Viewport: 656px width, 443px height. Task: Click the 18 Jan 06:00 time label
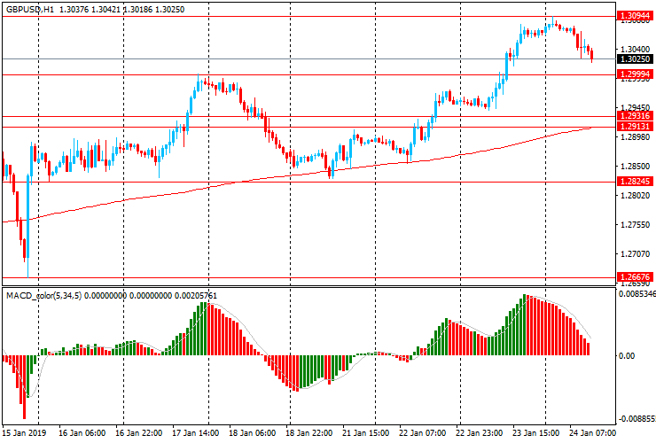coord(253,432)
